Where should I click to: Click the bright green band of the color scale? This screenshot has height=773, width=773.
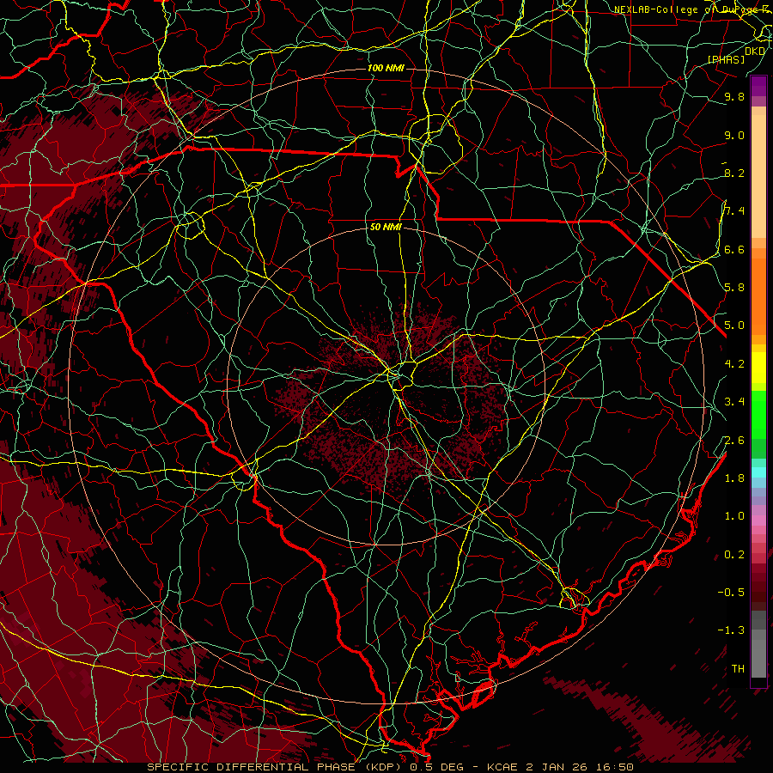tap(758, 415)
